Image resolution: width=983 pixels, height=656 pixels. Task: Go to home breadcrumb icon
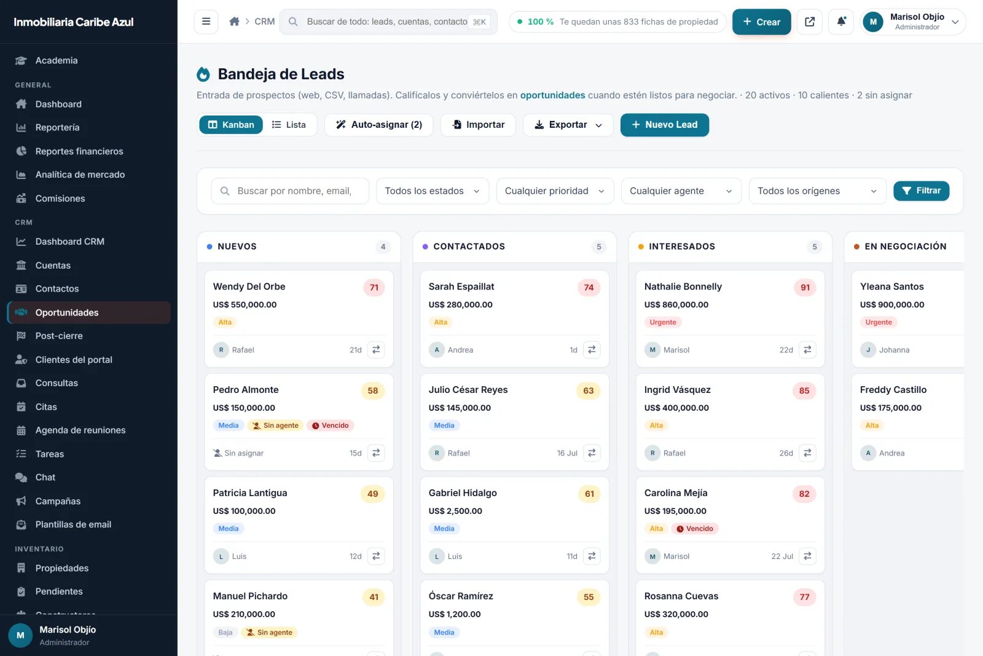234,22
